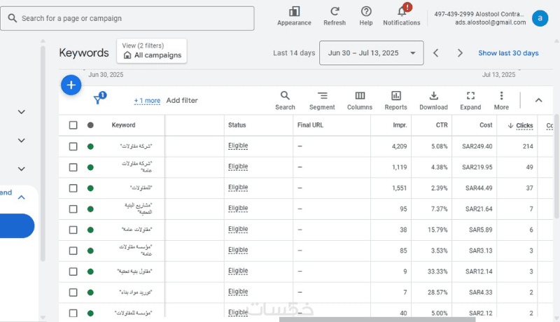Select the SAR44.49 keyword row checkbox
The width and height of the screenshot is (560, 322).
coord(73,188)
